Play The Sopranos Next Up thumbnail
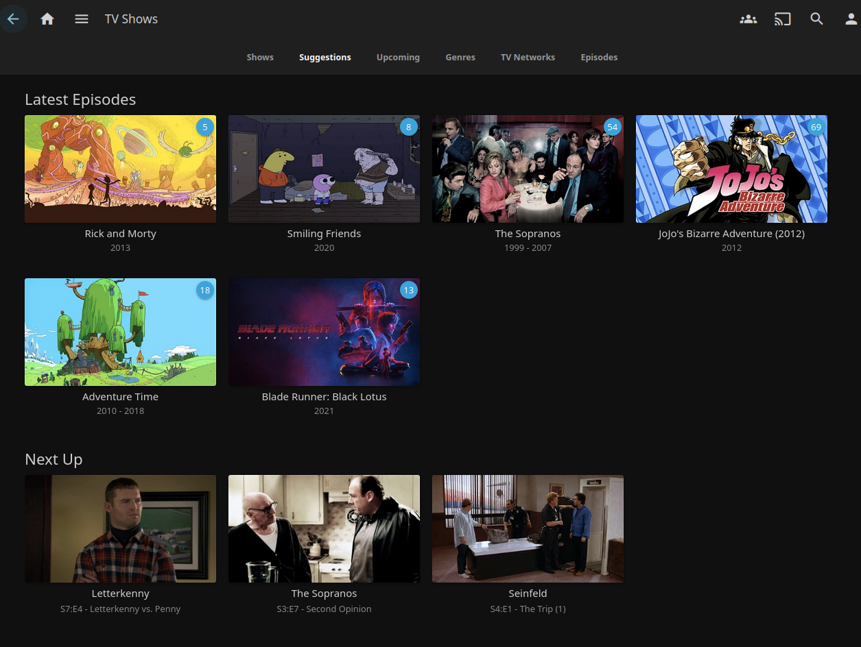The image size is (861, 647). tap(324, 528)
